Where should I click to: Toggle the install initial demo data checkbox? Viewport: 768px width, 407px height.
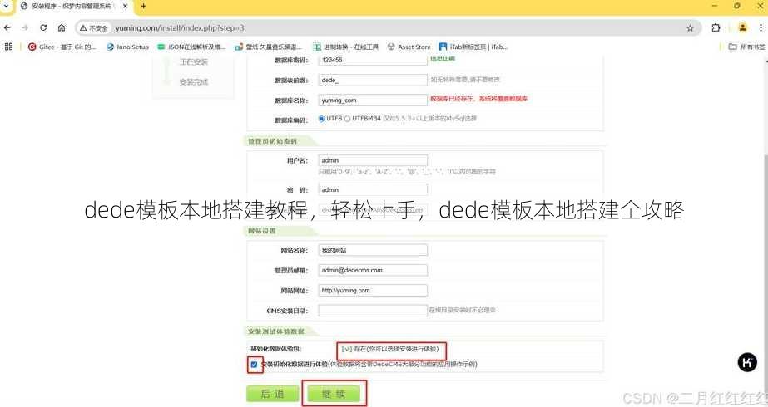click(254, 365)
